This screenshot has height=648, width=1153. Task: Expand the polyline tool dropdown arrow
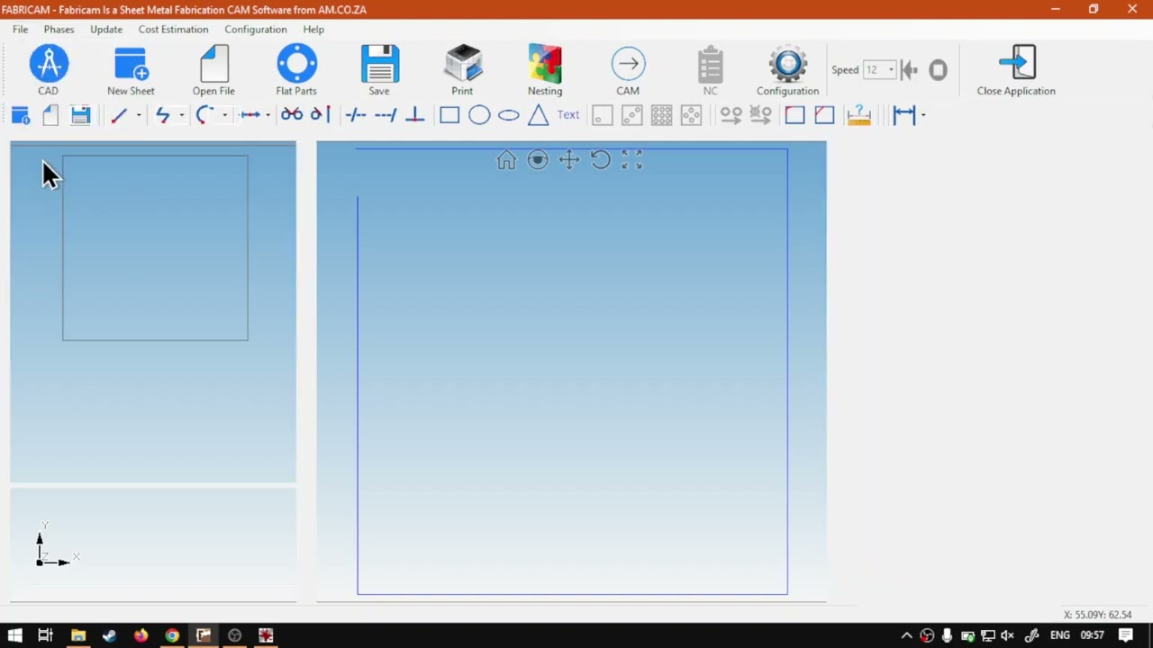pyautogui.click(x=181, y=115)
